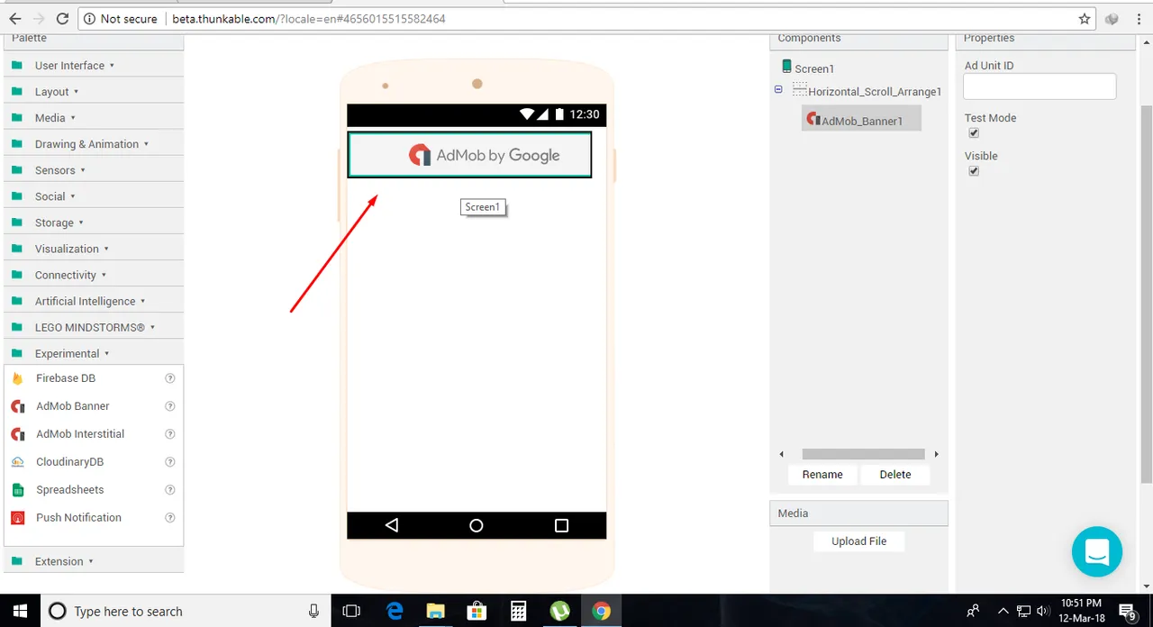Toggle the Test Mode checkbox
This screenshot has height=627, width=1153.
coord(974,133)
